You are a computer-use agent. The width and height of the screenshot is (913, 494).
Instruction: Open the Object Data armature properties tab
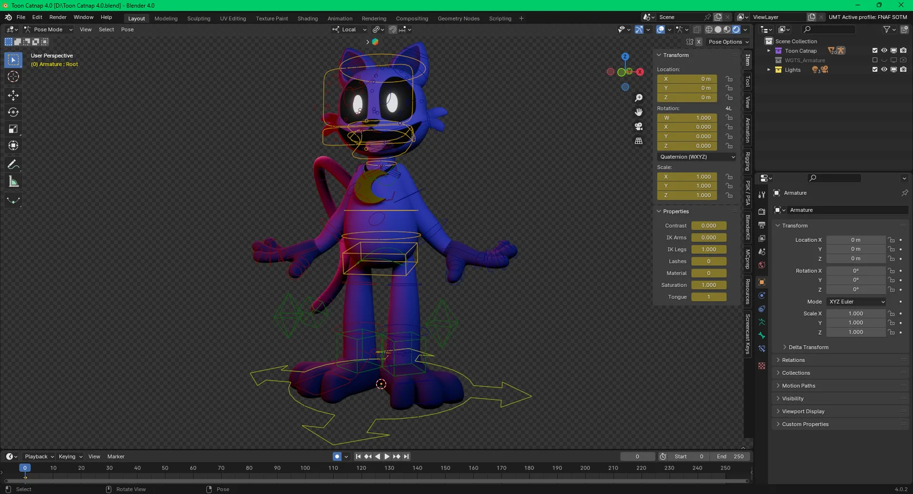pyautogui.click(x=762, y=322)
